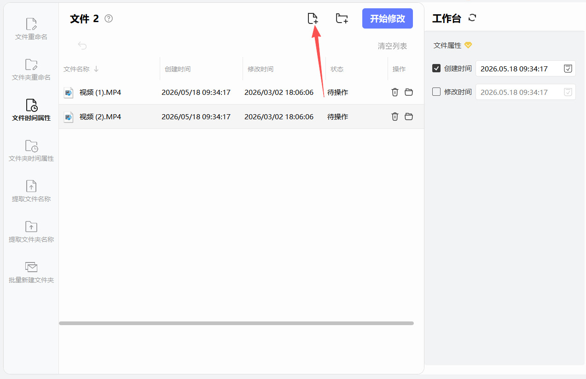The width and height of the screenshot is (586, 379).
Task: Open the 文件夹重命名 sidebar tool
Action: tap(31, 69)
